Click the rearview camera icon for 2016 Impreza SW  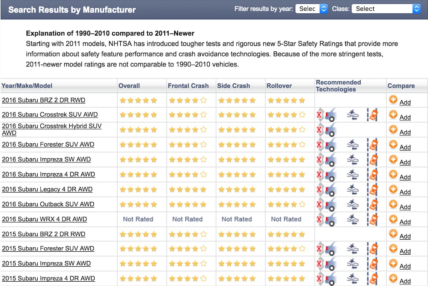click(326, 160)
